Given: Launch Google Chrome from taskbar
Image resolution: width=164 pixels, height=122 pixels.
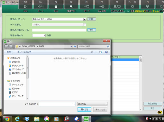Looking at the screenshot, I should 7,119.
